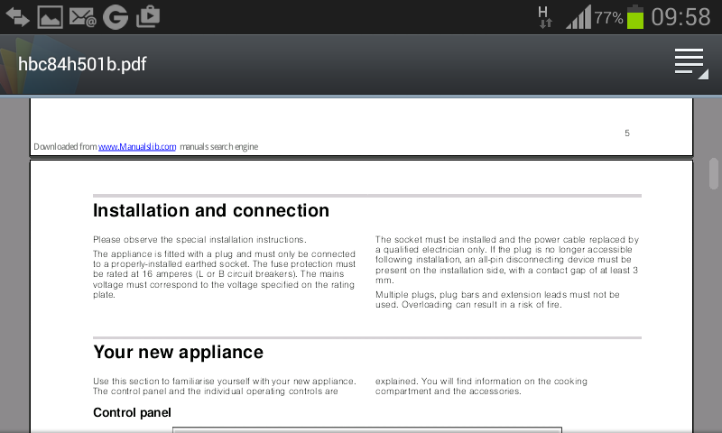The height and width of the screenshot is (433, 722).
Task: Tap the 'Multiple plugs, plug bars' paragraph
Action: point(497,299)
